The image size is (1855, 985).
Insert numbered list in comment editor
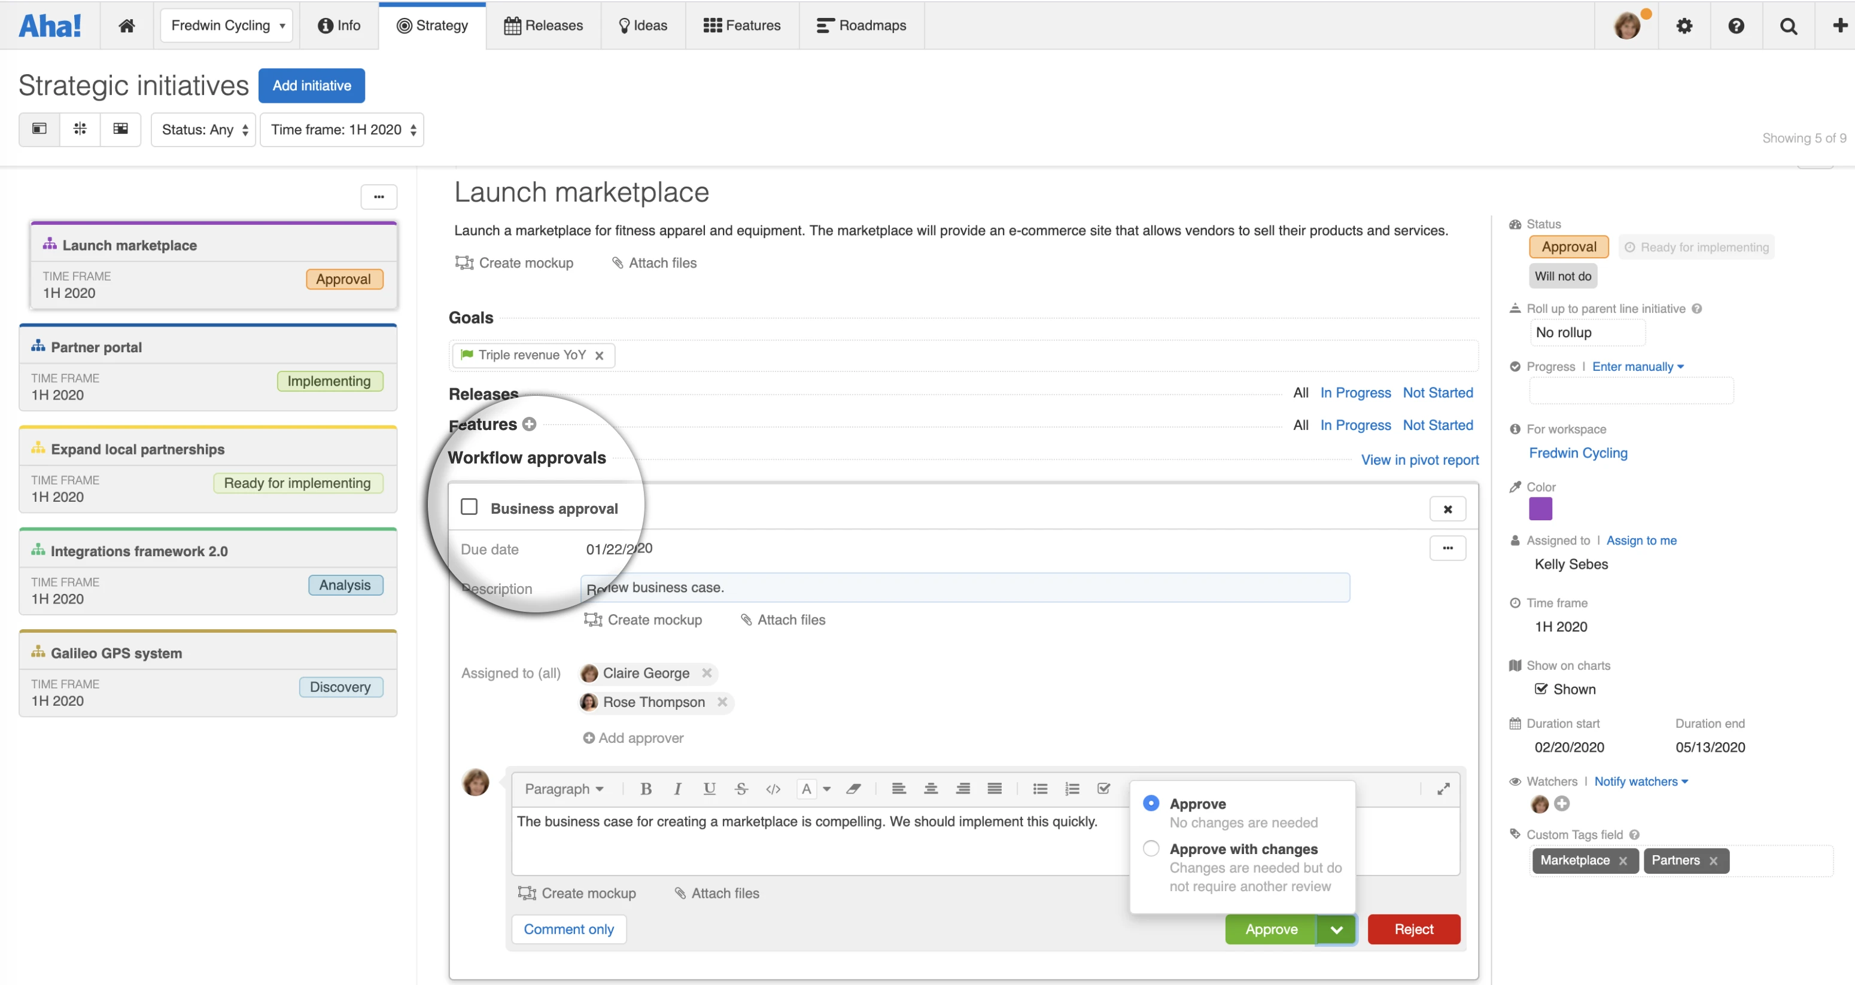(1072, 789)
